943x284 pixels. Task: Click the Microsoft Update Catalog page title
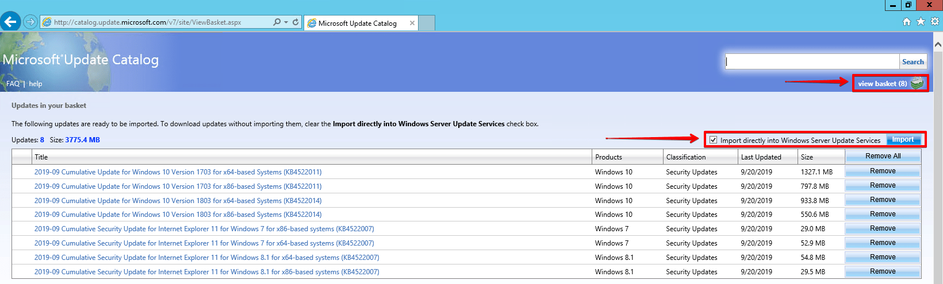point(80,60)
